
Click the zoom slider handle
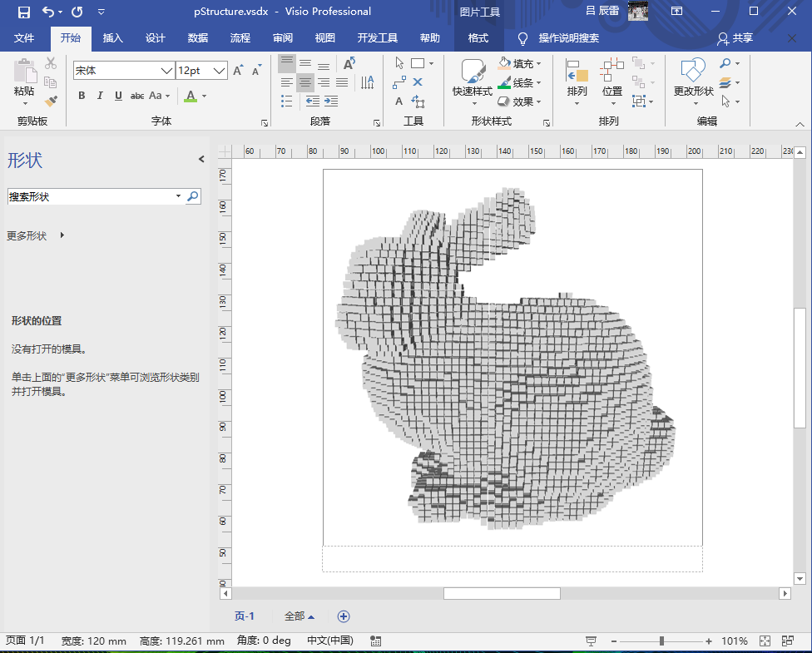pos(661,641)
